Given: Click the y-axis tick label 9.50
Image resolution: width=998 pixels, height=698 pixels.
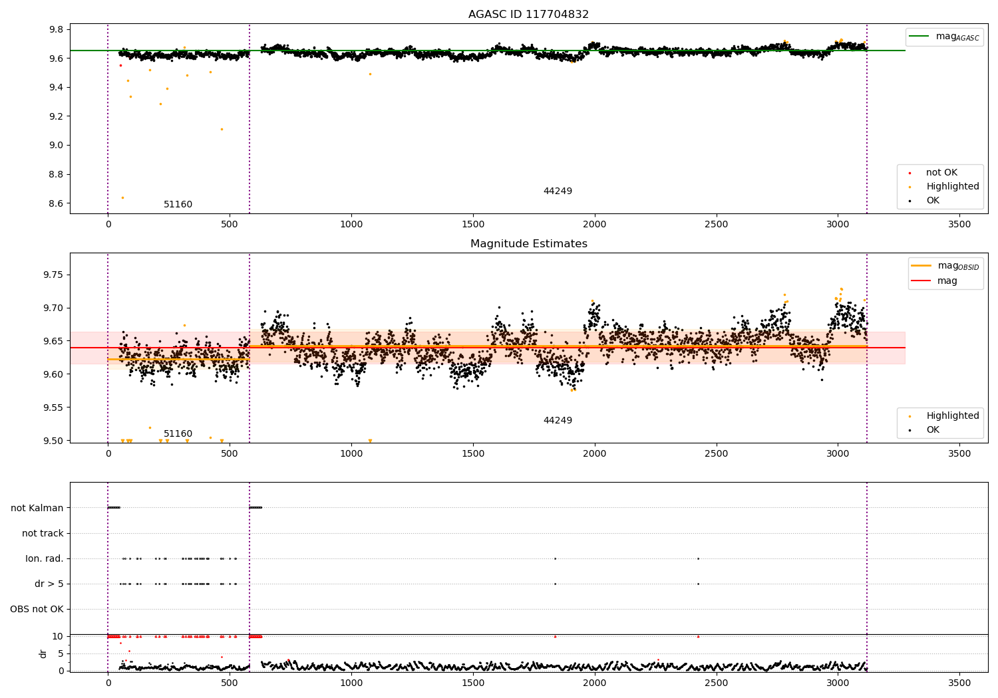Looking at the screenshot, I should tap(54, 441).
